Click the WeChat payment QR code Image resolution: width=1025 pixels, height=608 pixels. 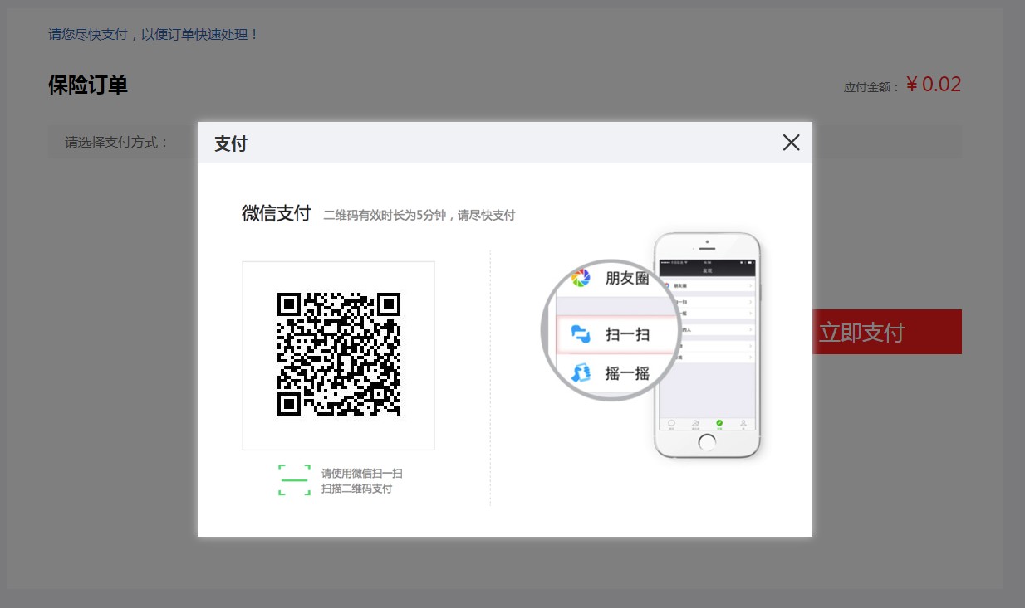[x=339, y=353]
